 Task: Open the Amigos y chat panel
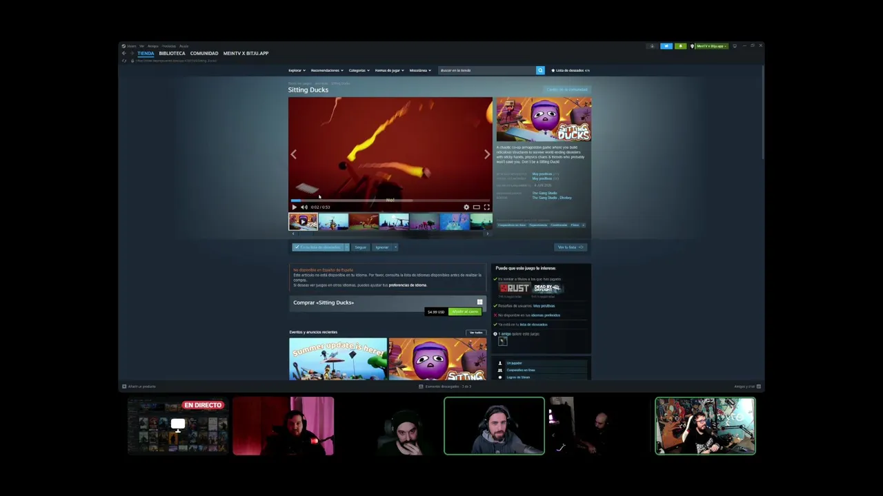[747, 386]
